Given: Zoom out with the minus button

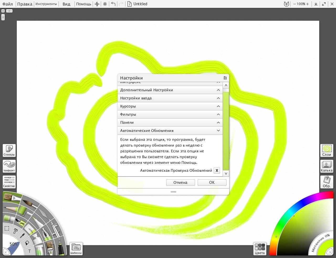Looking at the screenshot, I should pos(295,4).
